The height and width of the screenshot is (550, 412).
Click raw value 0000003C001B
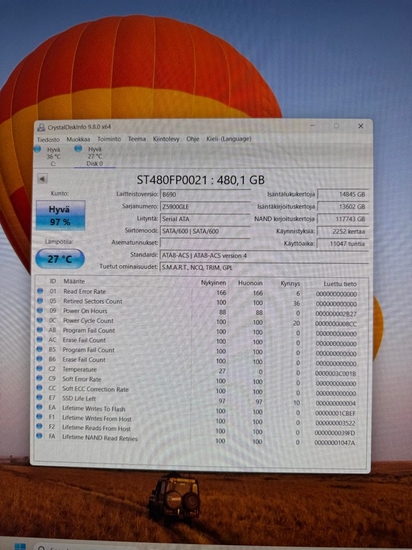click(336, 374)
